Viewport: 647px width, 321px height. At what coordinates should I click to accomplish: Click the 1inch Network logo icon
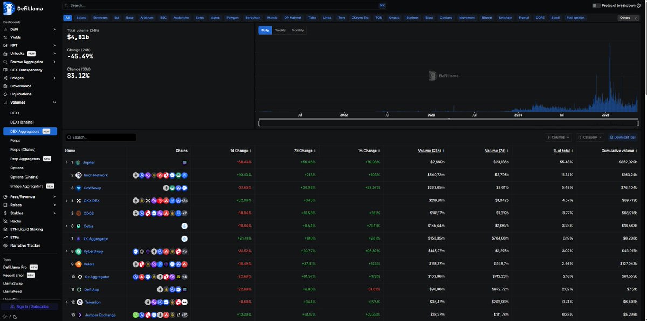78,175
